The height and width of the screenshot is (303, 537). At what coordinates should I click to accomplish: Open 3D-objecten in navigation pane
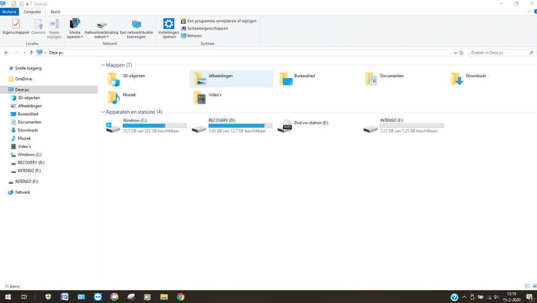click(x=29, y=98)
